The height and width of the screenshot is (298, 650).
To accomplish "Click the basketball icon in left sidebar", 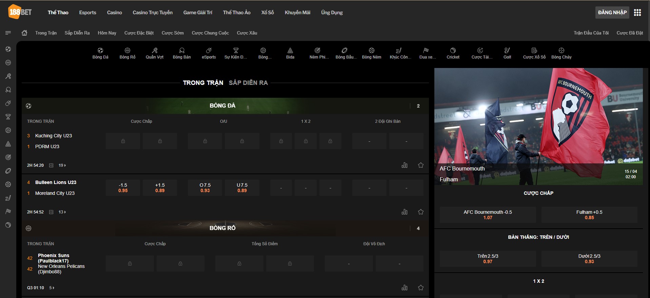I will click(8, 63).
